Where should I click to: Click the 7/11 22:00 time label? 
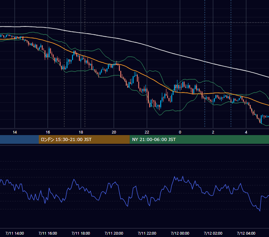pos(147,233)
